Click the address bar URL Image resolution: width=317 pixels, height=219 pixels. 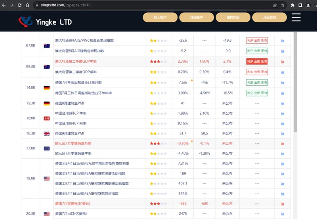(65, 5)
